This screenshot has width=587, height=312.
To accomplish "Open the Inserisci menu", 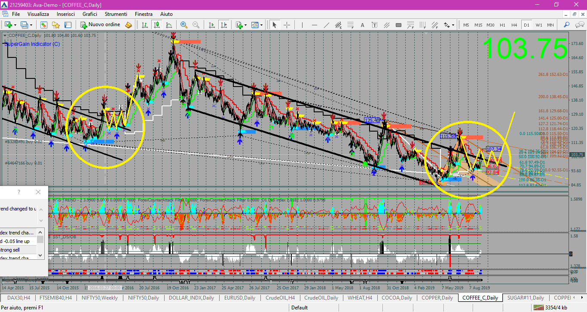I will tap(66, 14).
